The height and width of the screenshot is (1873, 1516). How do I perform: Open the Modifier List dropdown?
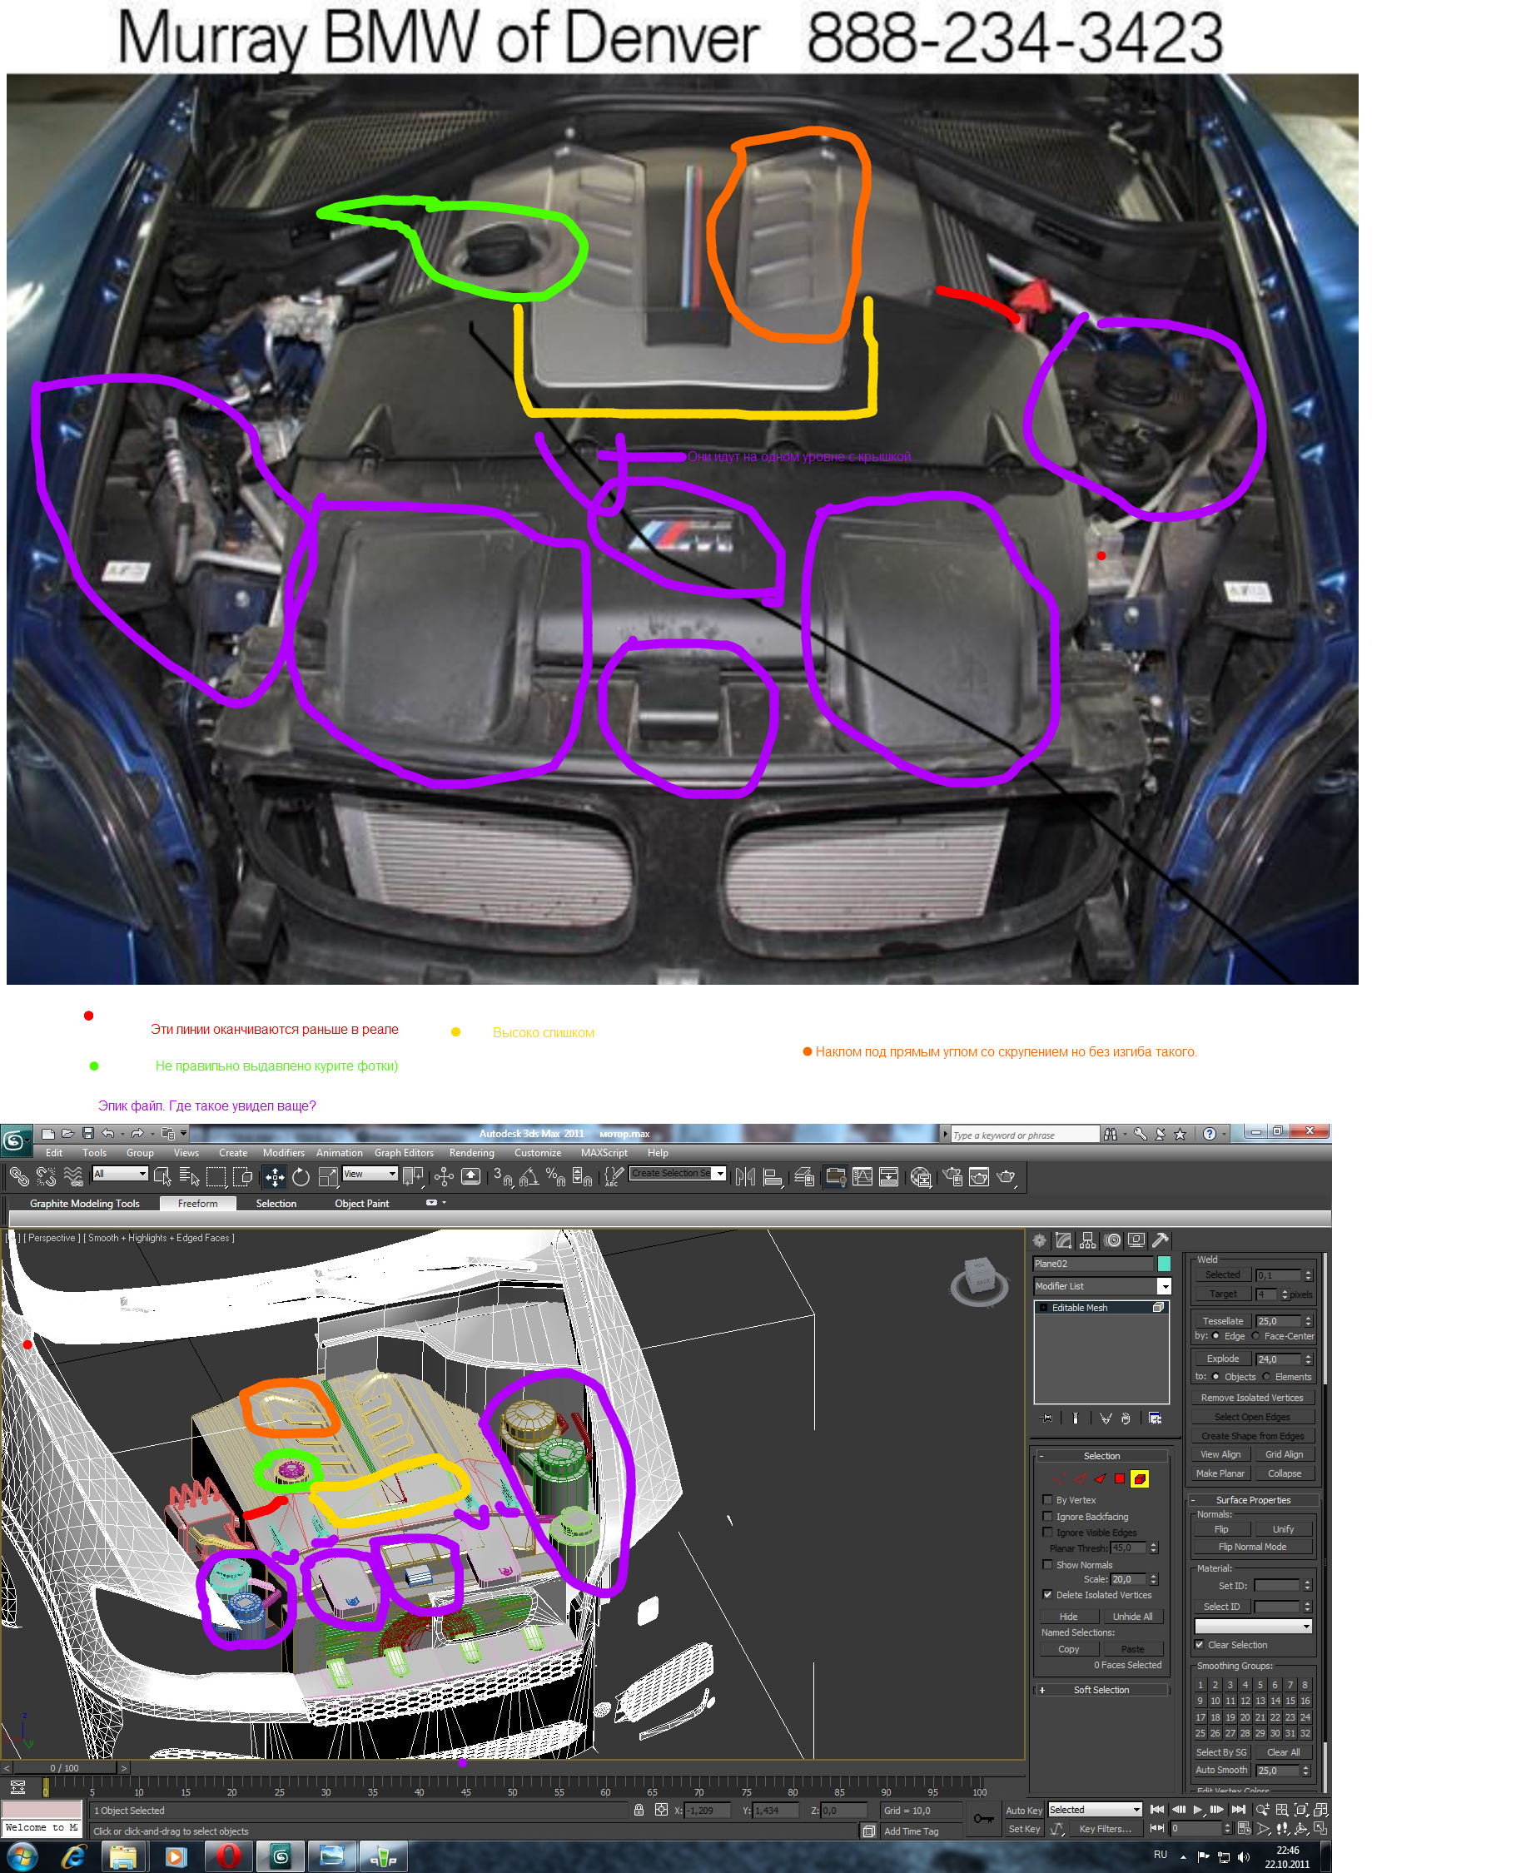[1101, 1286]
